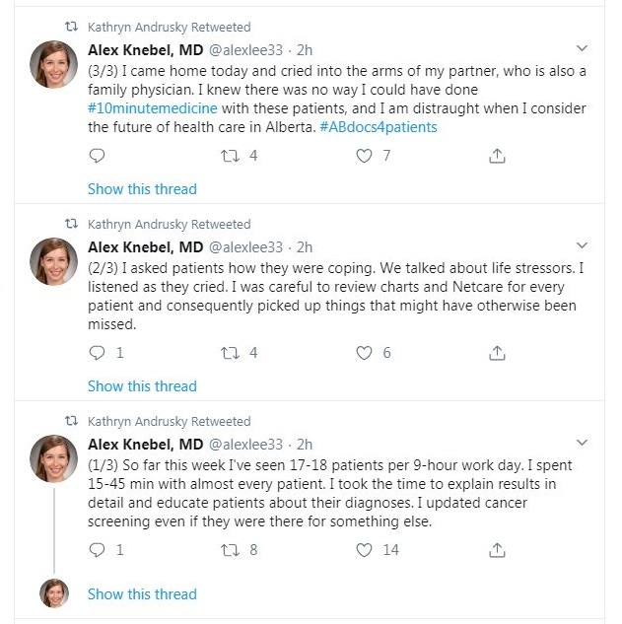Image resolution: width=622 pixels, height=624 pixels.
Task: Retweet the (1/3) tweet with 8 retweets
Action: point(229,550)
